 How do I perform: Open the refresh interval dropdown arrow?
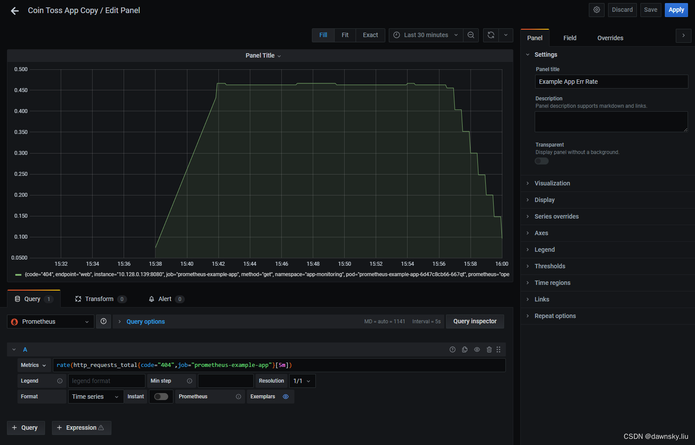(506, 35)
